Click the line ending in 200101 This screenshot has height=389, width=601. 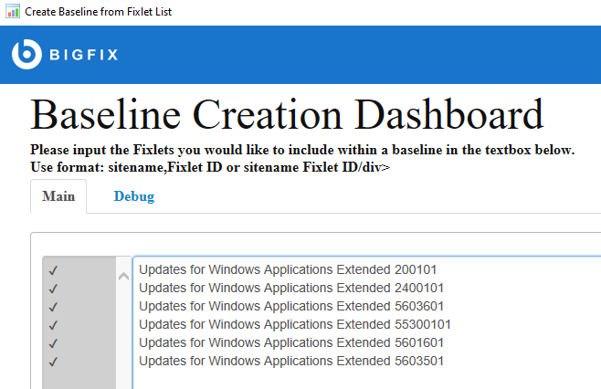(288, 269)
